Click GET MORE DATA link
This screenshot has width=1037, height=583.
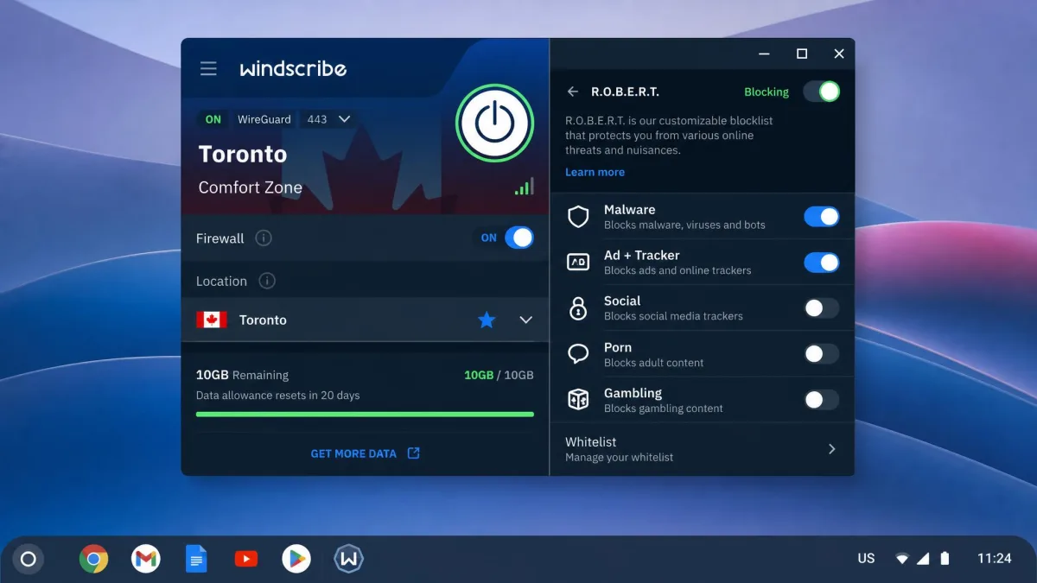(353, 453)
